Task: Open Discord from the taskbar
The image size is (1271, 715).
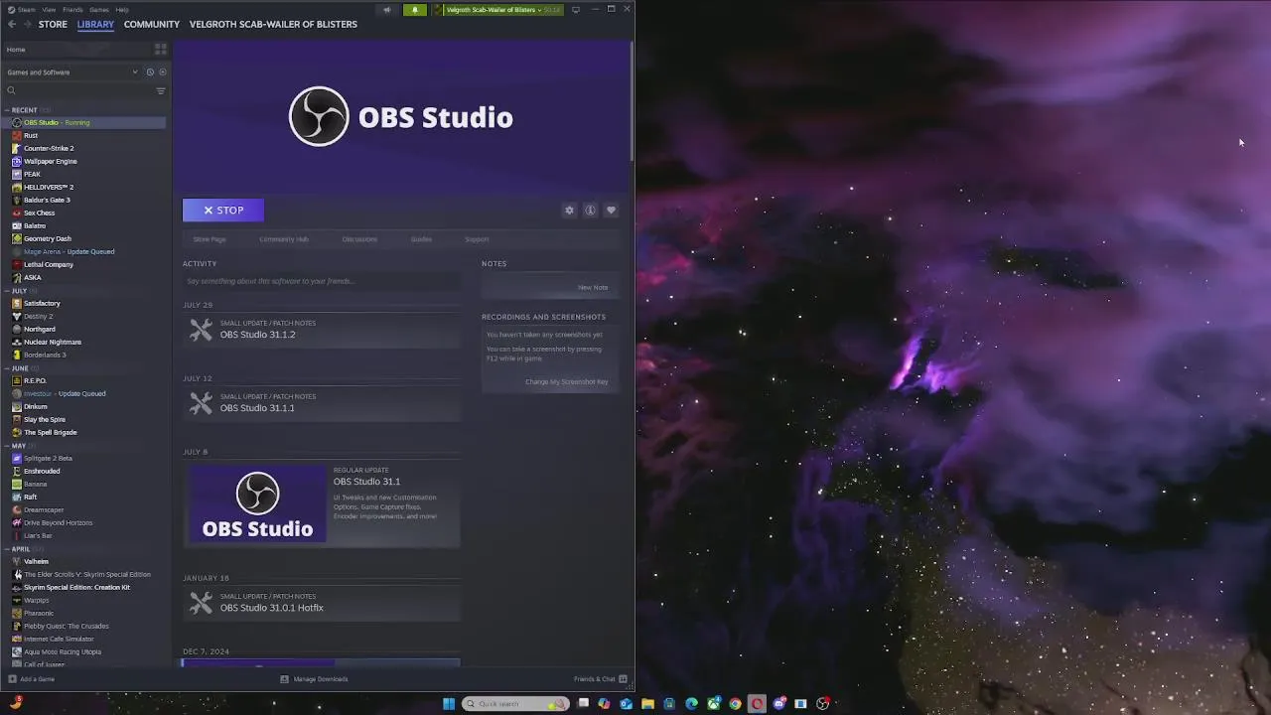Action: pyautogui.click(x=779, y=704)
